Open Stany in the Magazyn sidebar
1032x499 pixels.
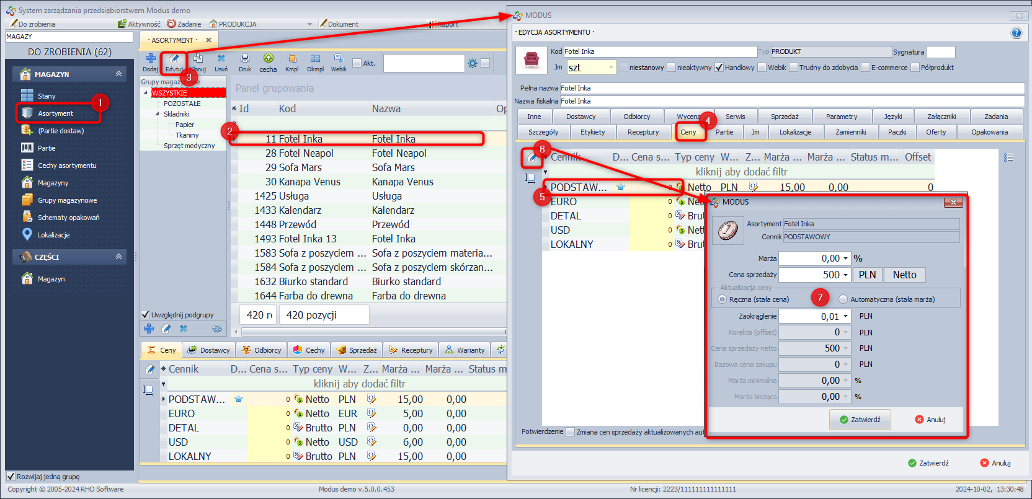click(47, 96)
